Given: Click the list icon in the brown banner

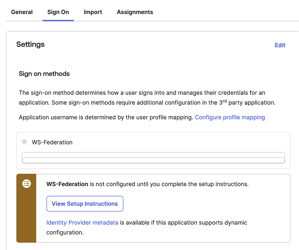Looking at the screenshot, I should [27, 184].
